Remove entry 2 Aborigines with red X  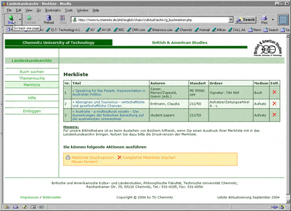point(275,104)
